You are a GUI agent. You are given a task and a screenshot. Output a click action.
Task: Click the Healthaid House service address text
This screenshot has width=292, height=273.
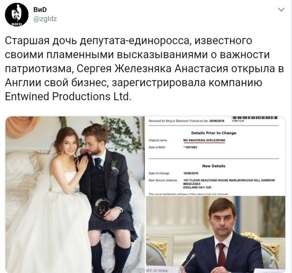point(229,184)
